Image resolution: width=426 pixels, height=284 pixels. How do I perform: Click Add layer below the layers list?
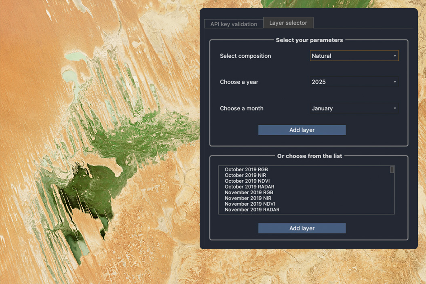302,228
